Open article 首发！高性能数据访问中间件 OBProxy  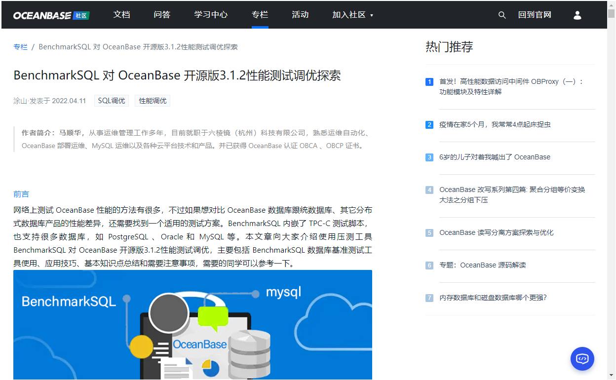pos(511,87)
